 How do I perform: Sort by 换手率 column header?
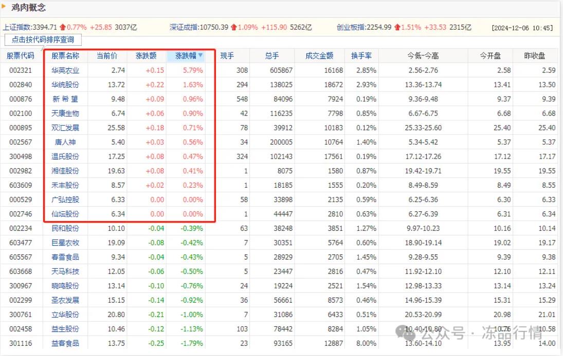361,56
